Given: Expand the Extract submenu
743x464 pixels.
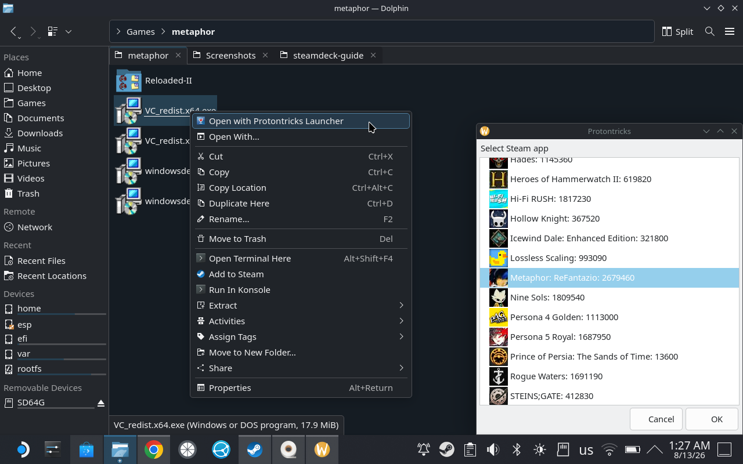Looking at the screenshot, I should click(301, 305).
